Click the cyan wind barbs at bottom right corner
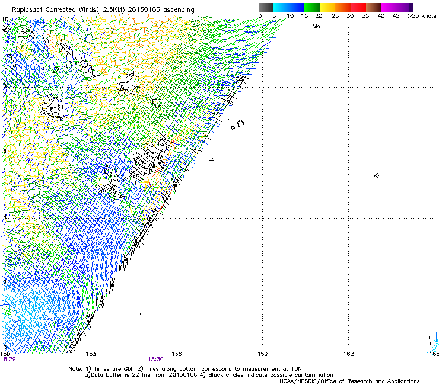 (434, 344)
